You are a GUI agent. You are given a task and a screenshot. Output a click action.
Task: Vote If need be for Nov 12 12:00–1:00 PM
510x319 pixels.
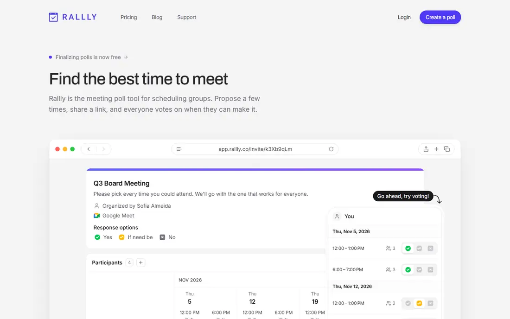click(419, 303)
